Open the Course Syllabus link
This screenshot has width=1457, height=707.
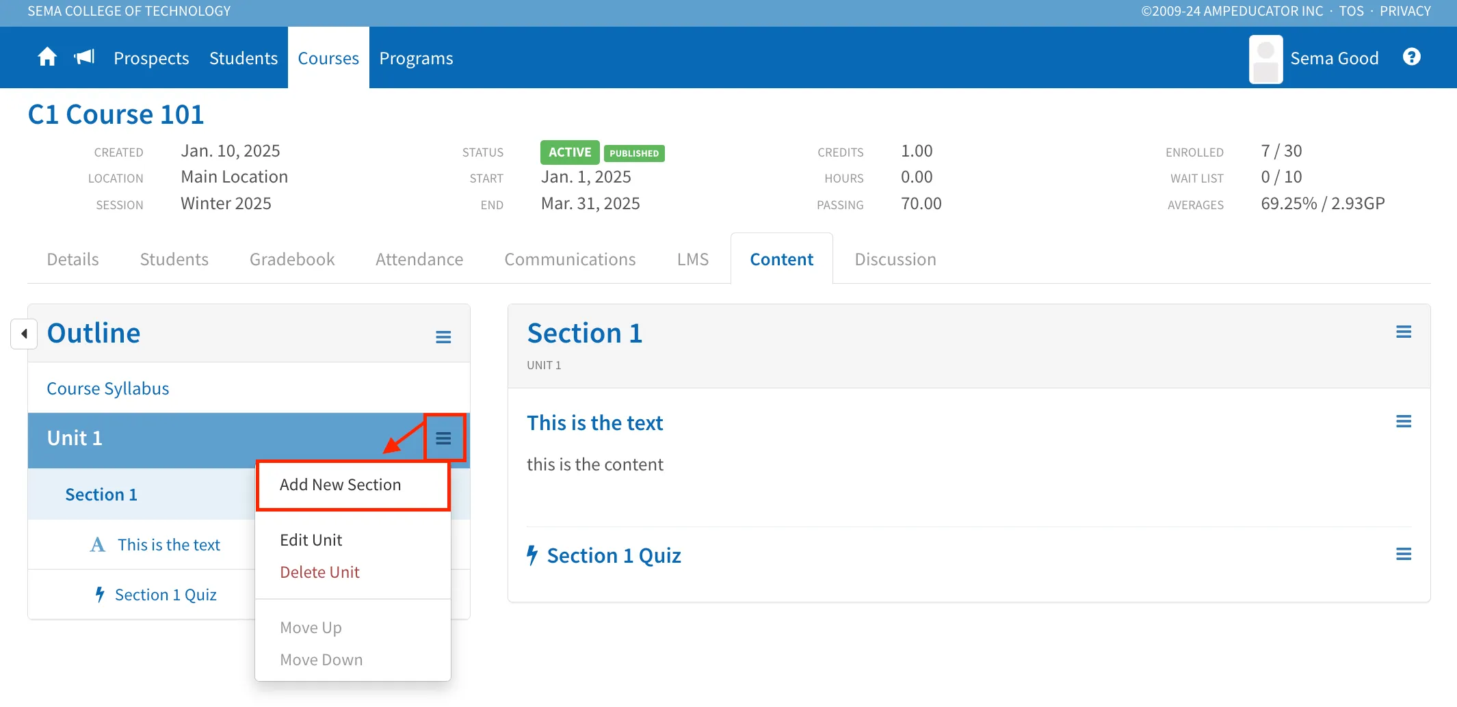click(108, 388)
